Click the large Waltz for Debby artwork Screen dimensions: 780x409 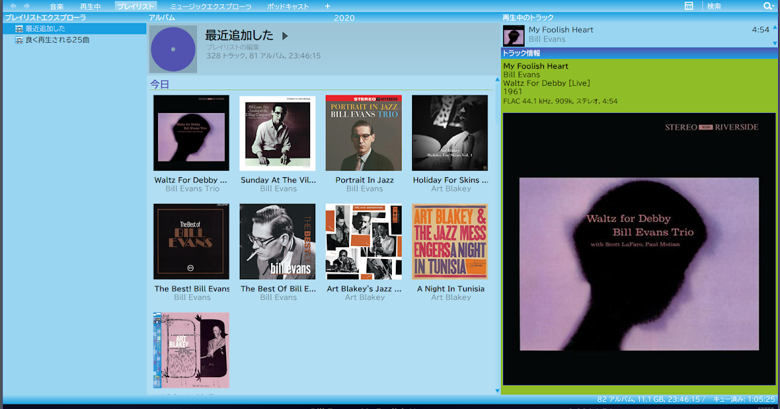point(639,249)
